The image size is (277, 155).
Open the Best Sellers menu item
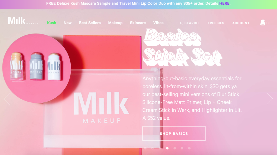pyautogui.click(x=90, y=23)
